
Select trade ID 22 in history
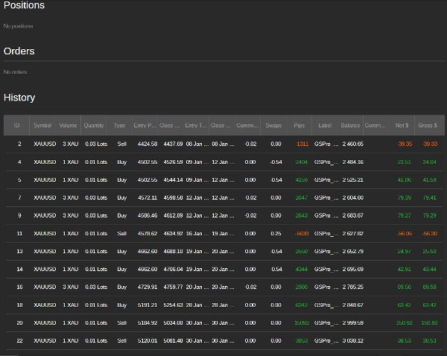[225, 340]
